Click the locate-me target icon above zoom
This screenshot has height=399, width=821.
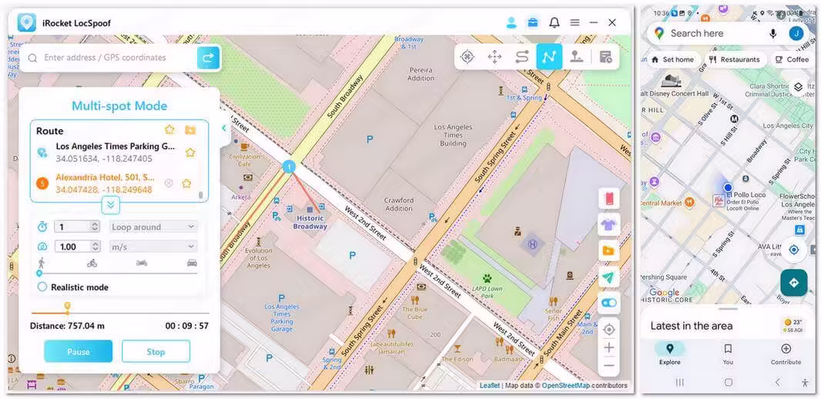coord(608,330)
